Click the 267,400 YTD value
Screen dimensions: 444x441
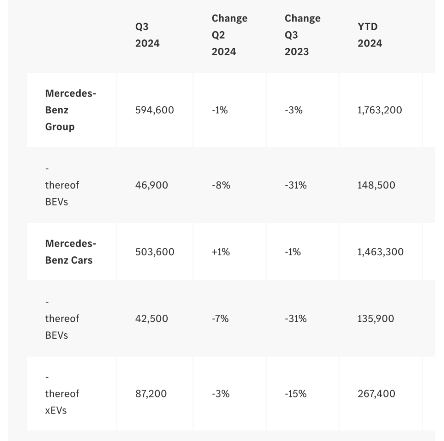pos(376,393)
